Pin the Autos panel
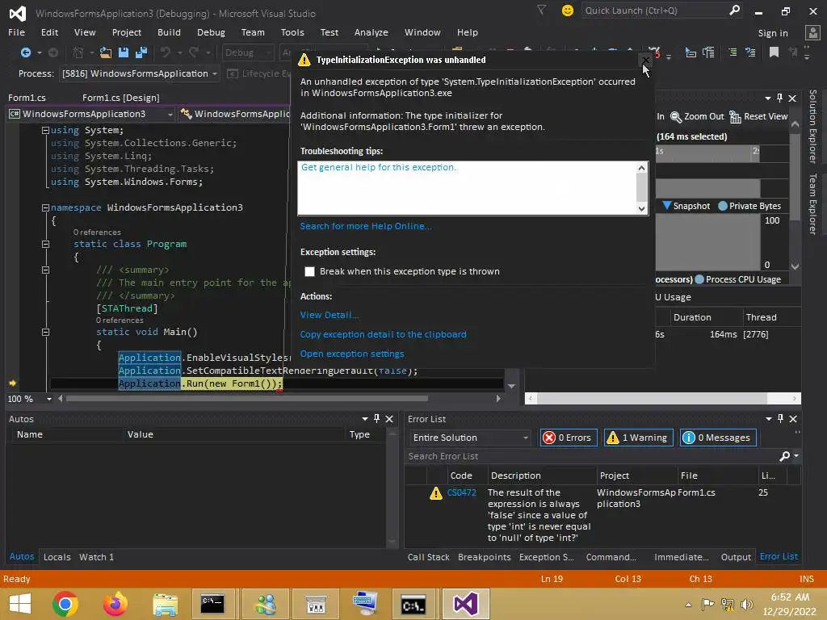 point(376,419)
